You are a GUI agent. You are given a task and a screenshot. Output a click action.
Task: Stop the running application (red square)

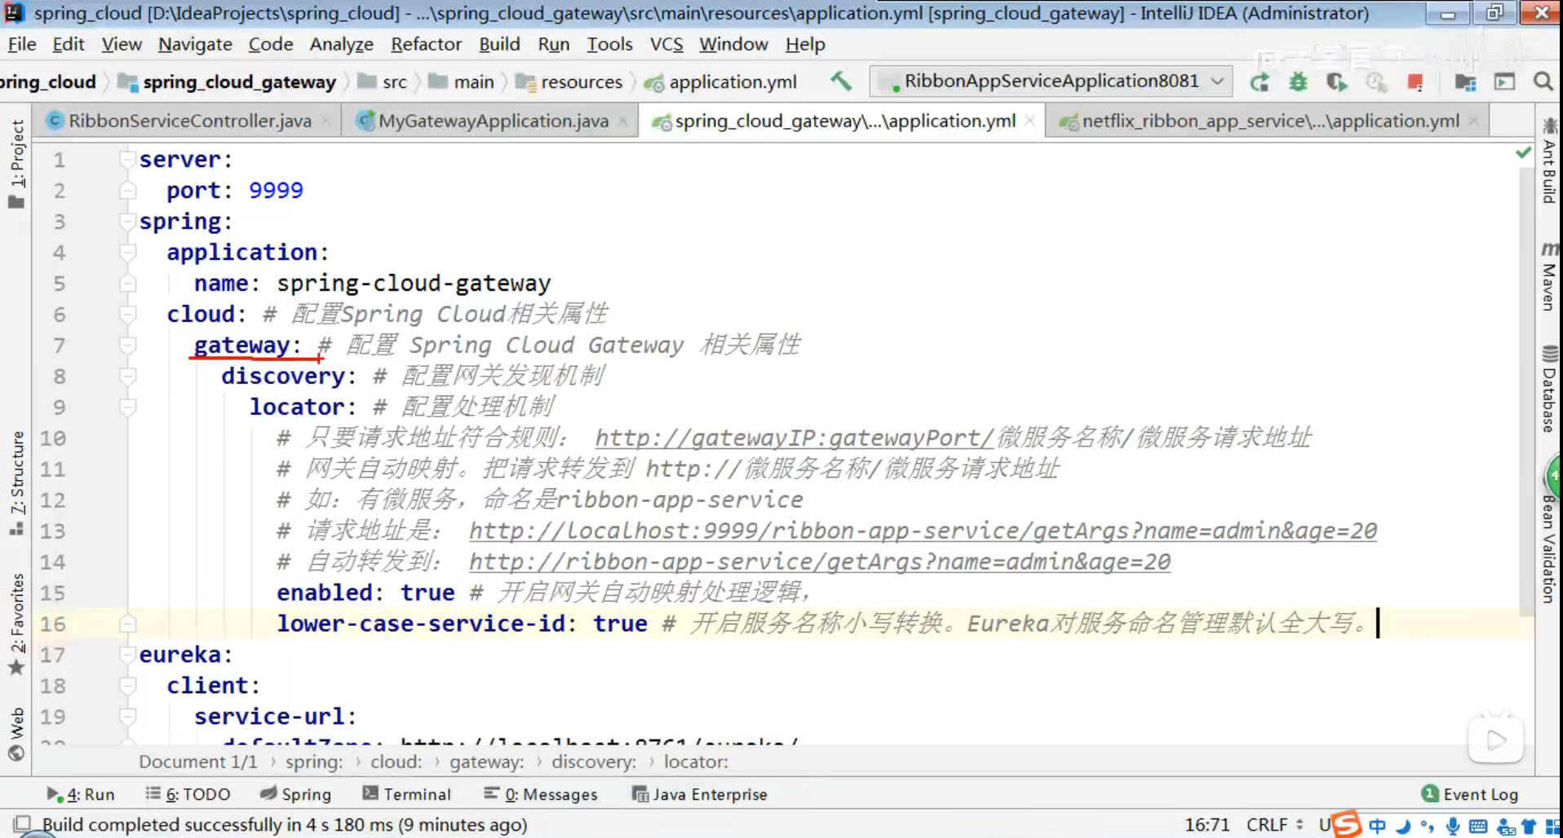point(1415,82)
